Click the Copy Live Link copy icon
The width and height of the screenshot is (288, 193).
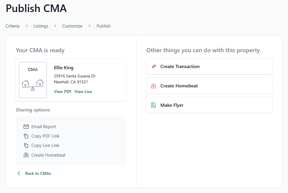tap(26, 145)
